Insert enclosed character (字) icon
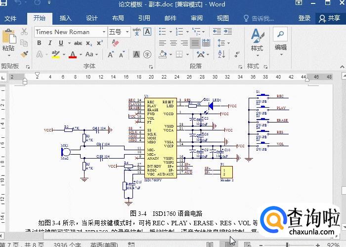Image resolution: width=346 pixels, height=247 pixels. 147,54
